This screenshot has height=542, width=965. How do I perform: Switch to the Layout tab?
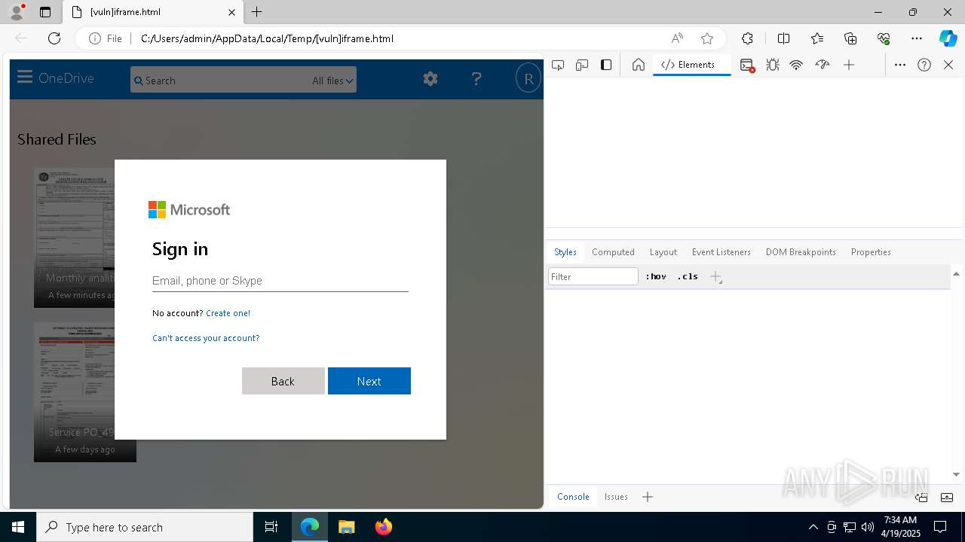click(663, 252)
